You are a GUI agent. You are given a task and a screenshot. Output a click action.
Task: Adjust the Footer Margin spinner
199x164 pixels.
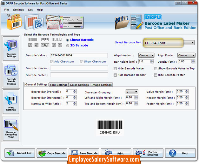point(187,104)
